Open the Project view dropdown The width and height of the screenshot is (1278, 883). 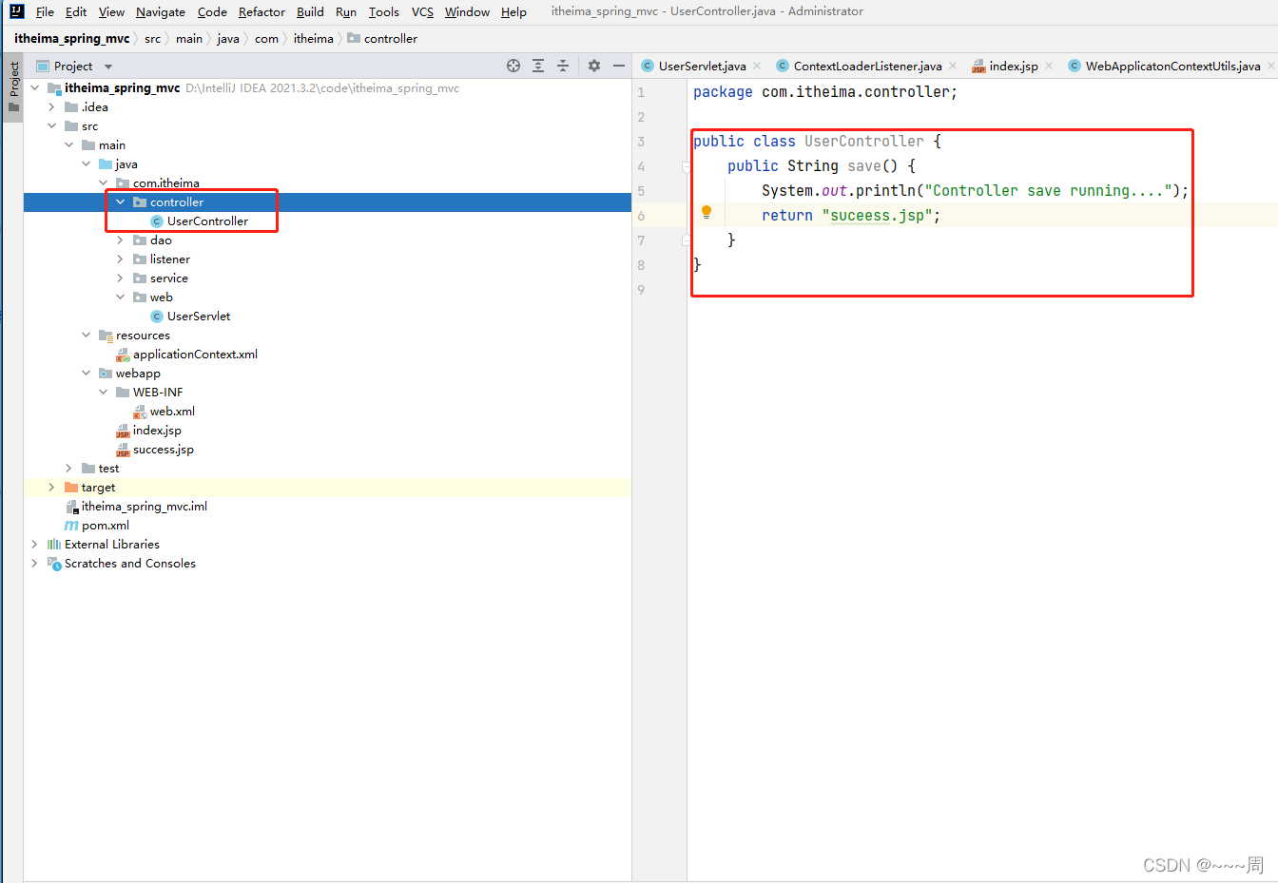pos(108,67)
